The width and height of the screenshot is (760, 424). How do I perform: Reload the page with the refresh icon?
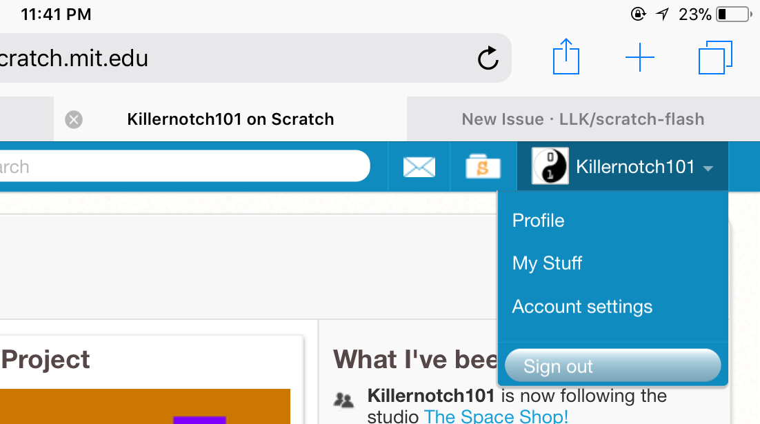pos(488,58)
